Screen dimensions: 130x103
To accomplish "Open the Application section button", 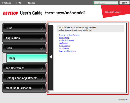I will (24, 38).
